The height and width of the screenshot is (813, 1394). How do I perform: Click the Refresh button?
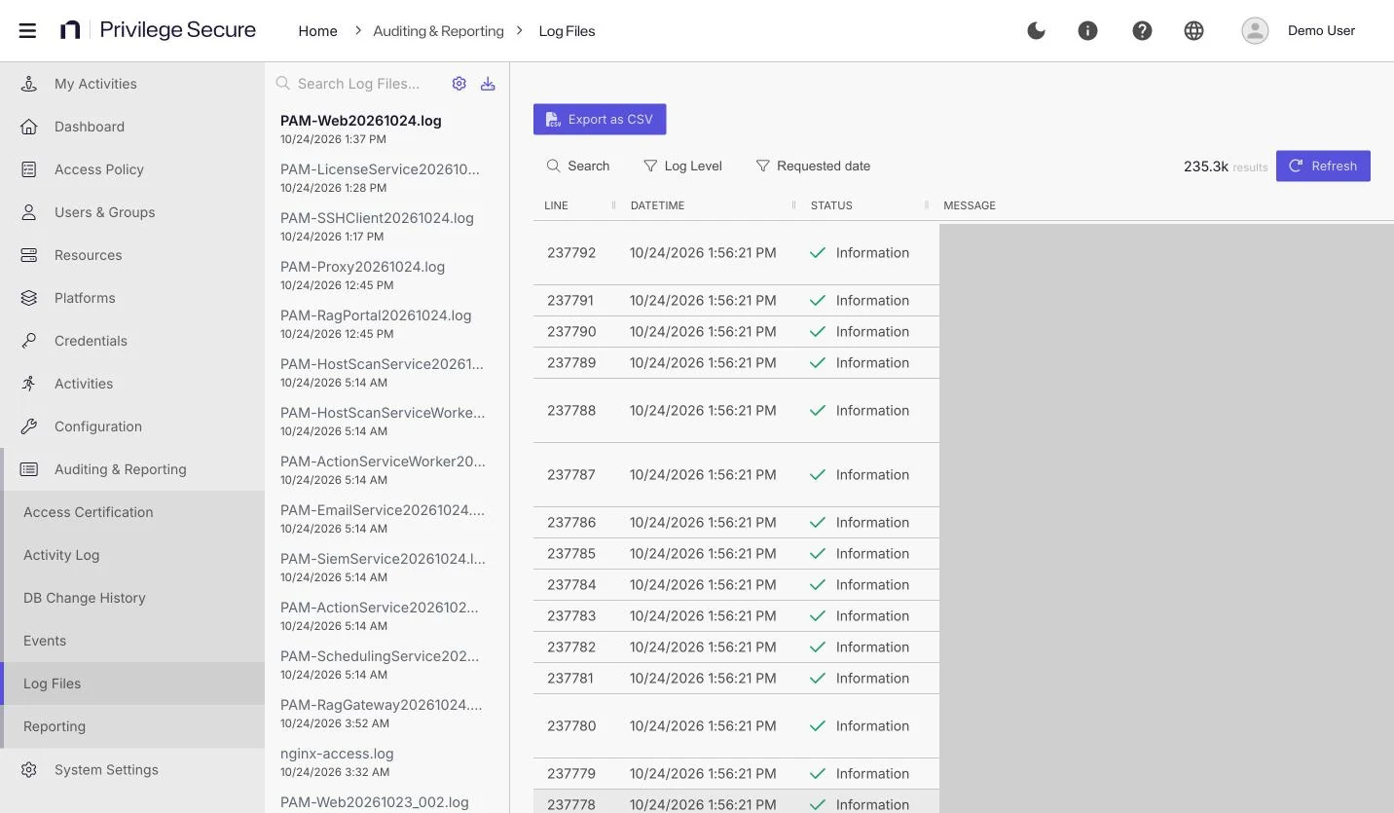pyautogui.click(x=1323, y=166)
